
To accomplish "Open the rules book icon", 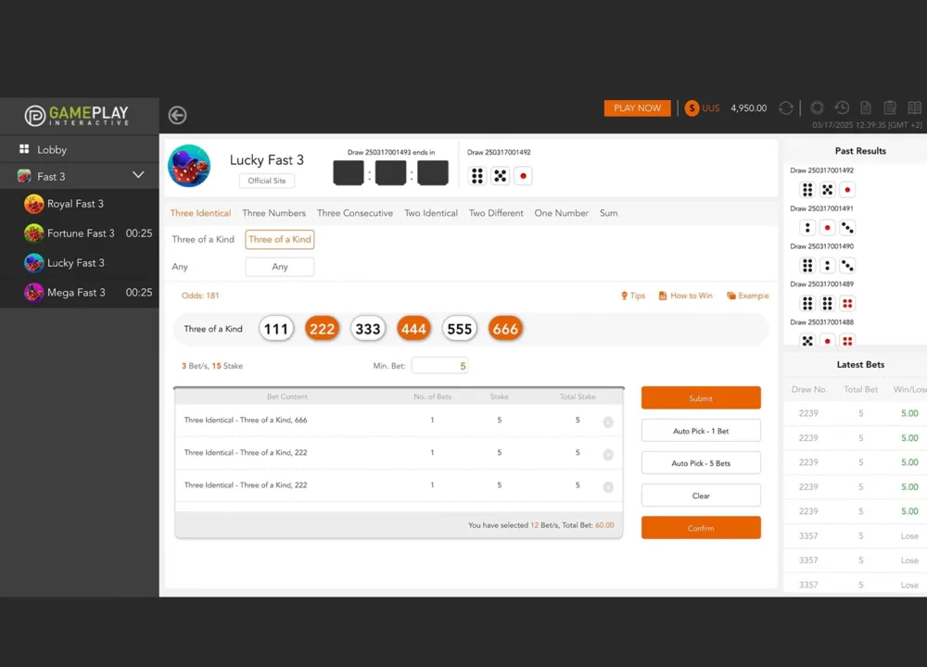I will point(915,107).
